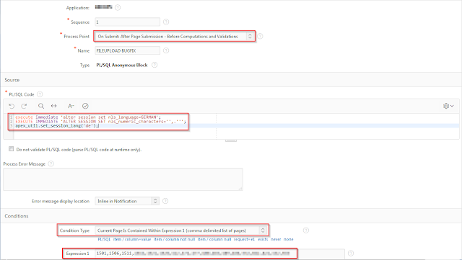Open help icon beside Name field

coord(166,50)
